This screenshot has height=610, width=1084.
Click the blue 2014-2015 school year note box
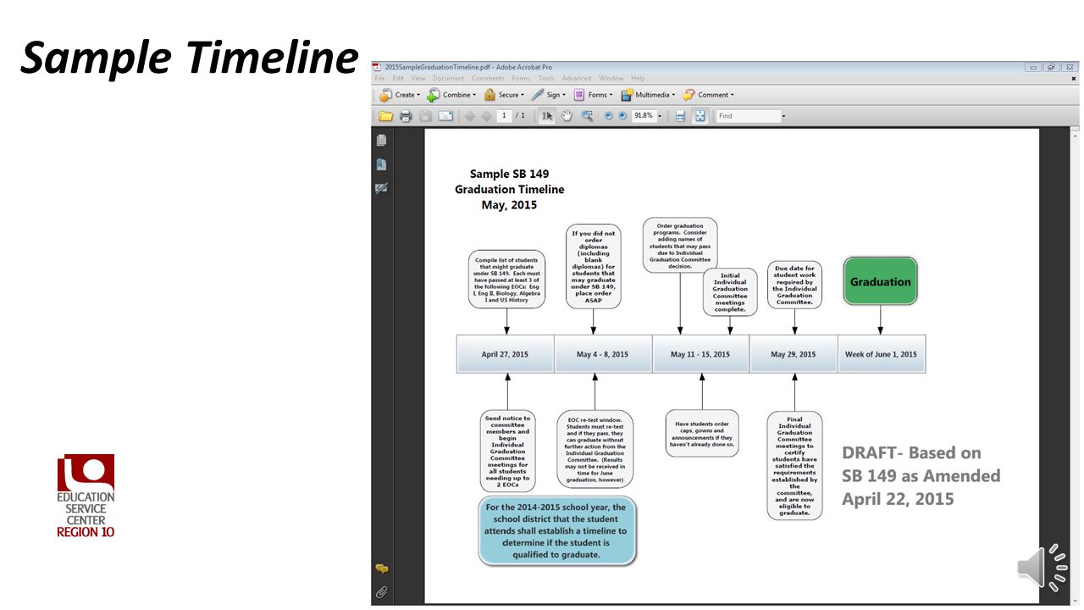556,531
